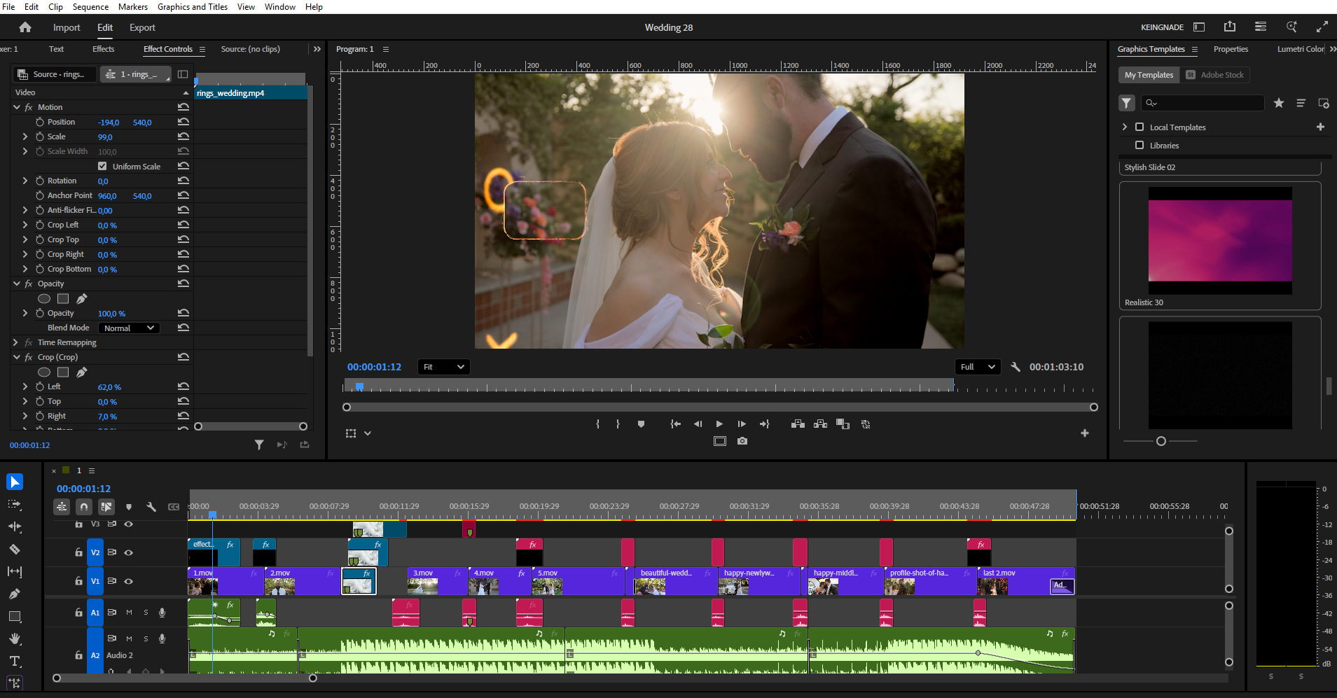Collapse the Motion effect group
The width and height of the screenshot is (1337, 698).
[x=17, y=107]
